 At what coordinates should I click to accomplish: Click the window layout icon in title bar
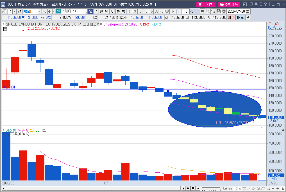coord(245,4)
